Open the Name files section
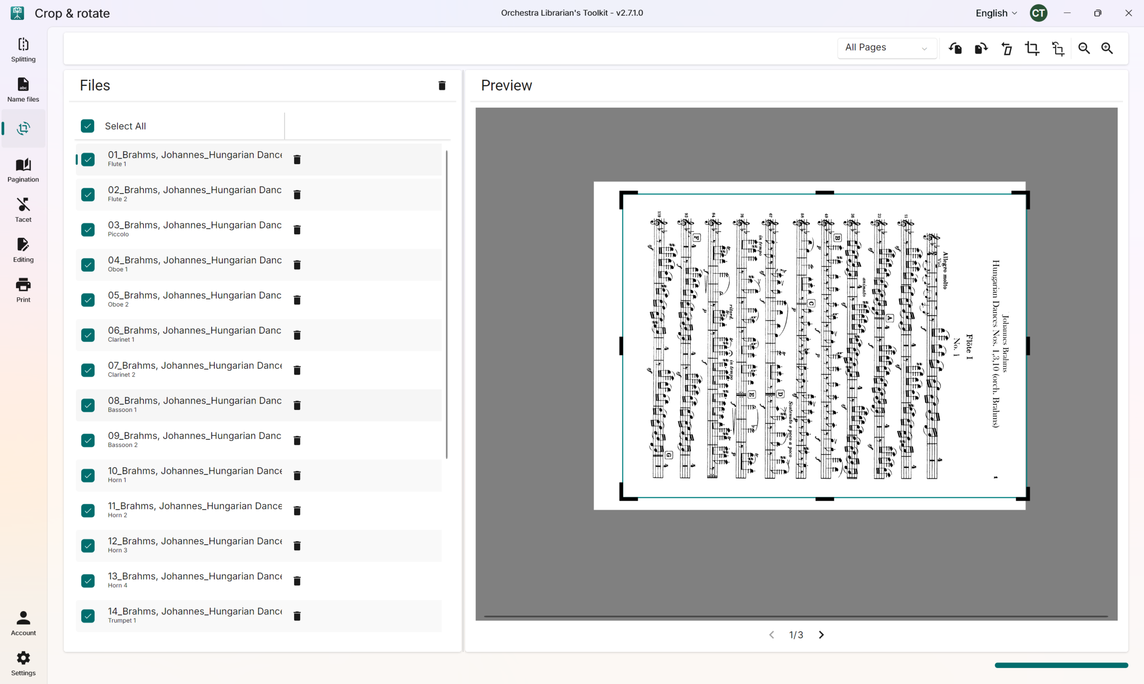Image resolution: width=1144 pixels, height=684 pixels. [23, 90]
